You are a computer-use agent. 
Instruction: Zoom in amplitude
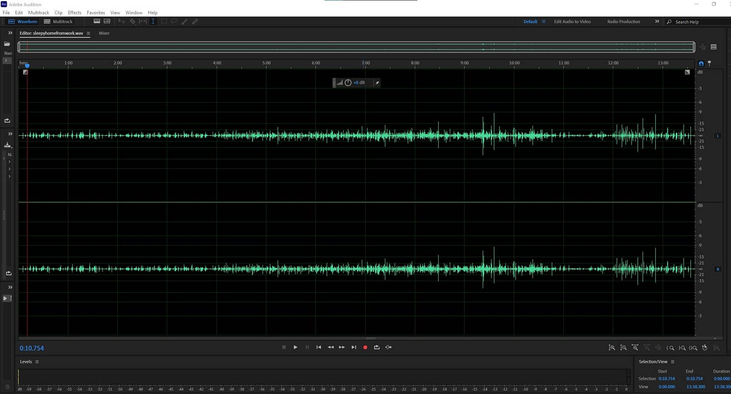(x=612, y=348)
